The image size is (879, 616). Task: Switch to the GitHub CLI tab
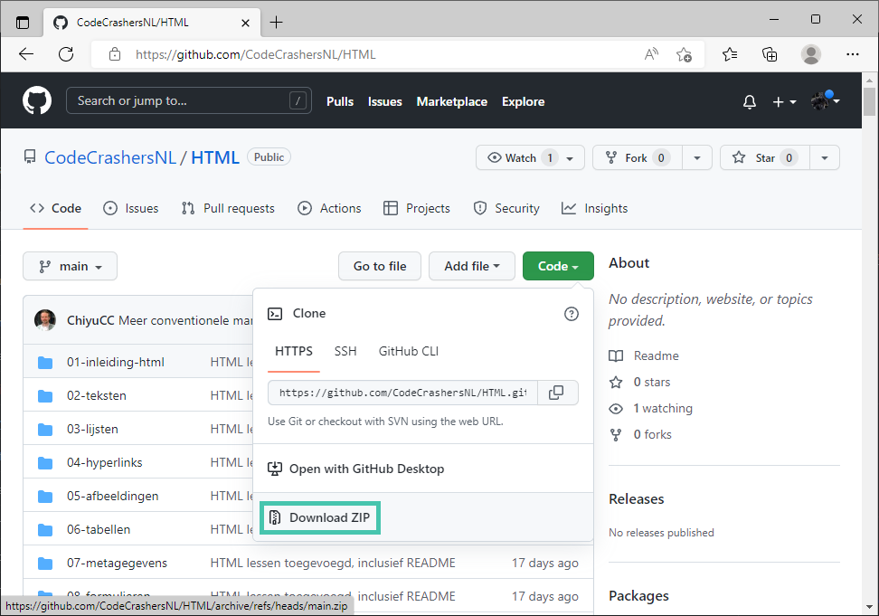click(409, 352)
